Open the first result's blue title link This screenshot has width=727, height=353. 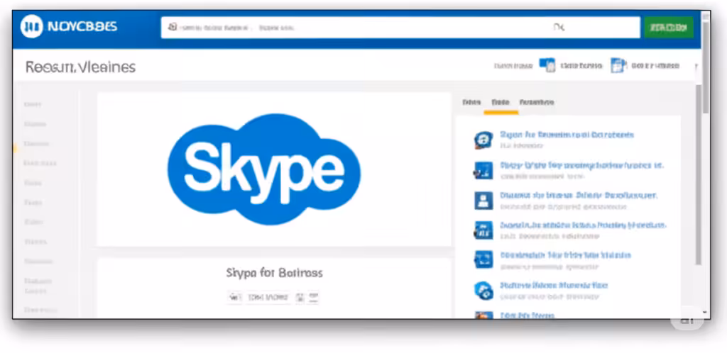click(x=567, y=135)
